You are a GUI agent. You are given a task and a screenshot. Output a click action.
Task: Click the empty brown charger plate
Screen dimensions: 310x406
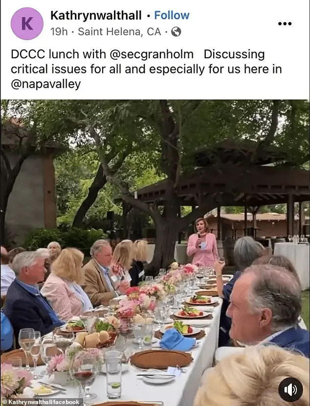160,359
